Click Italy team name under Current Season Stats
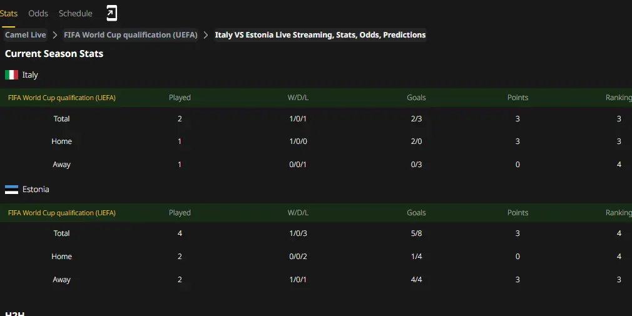The image size is (632, 316). (30, 75)
